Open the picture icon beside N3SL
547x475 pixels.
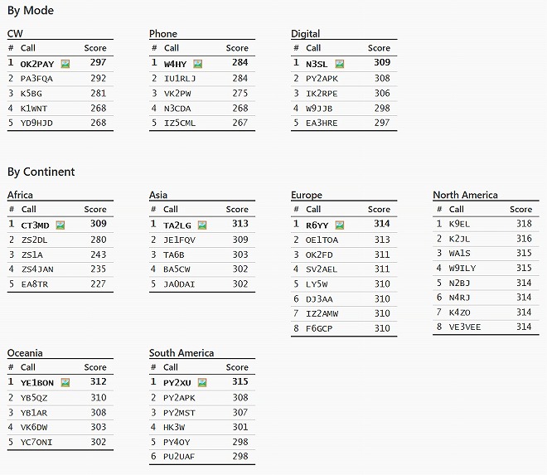(340, 64)
